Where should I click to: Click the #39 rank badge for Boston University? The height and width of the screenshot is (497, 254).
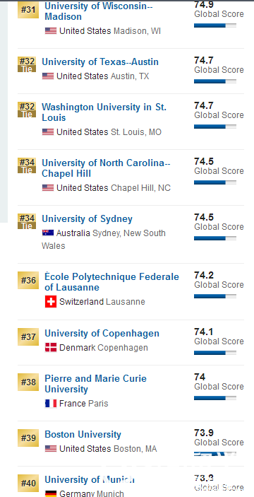(x=28, y=438)
